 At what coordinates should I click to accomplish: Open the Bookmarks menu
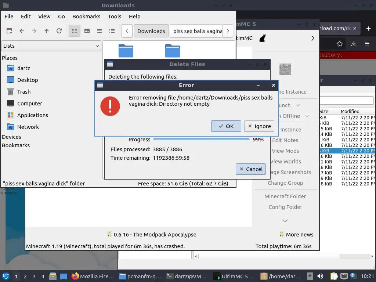tap(86, 17)
